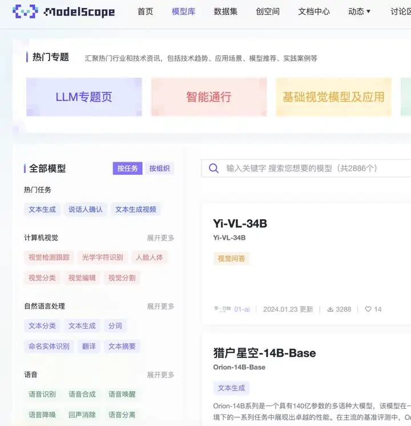Click the 01-ai organization avatar icon
This screenshot has width=411, height=426.
click(223, 309)
